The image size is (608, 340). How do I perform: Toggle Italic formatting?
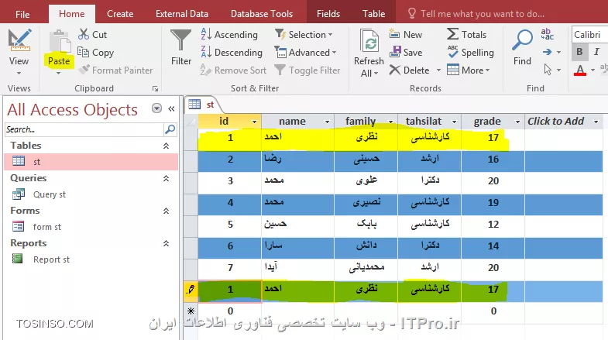596,52
